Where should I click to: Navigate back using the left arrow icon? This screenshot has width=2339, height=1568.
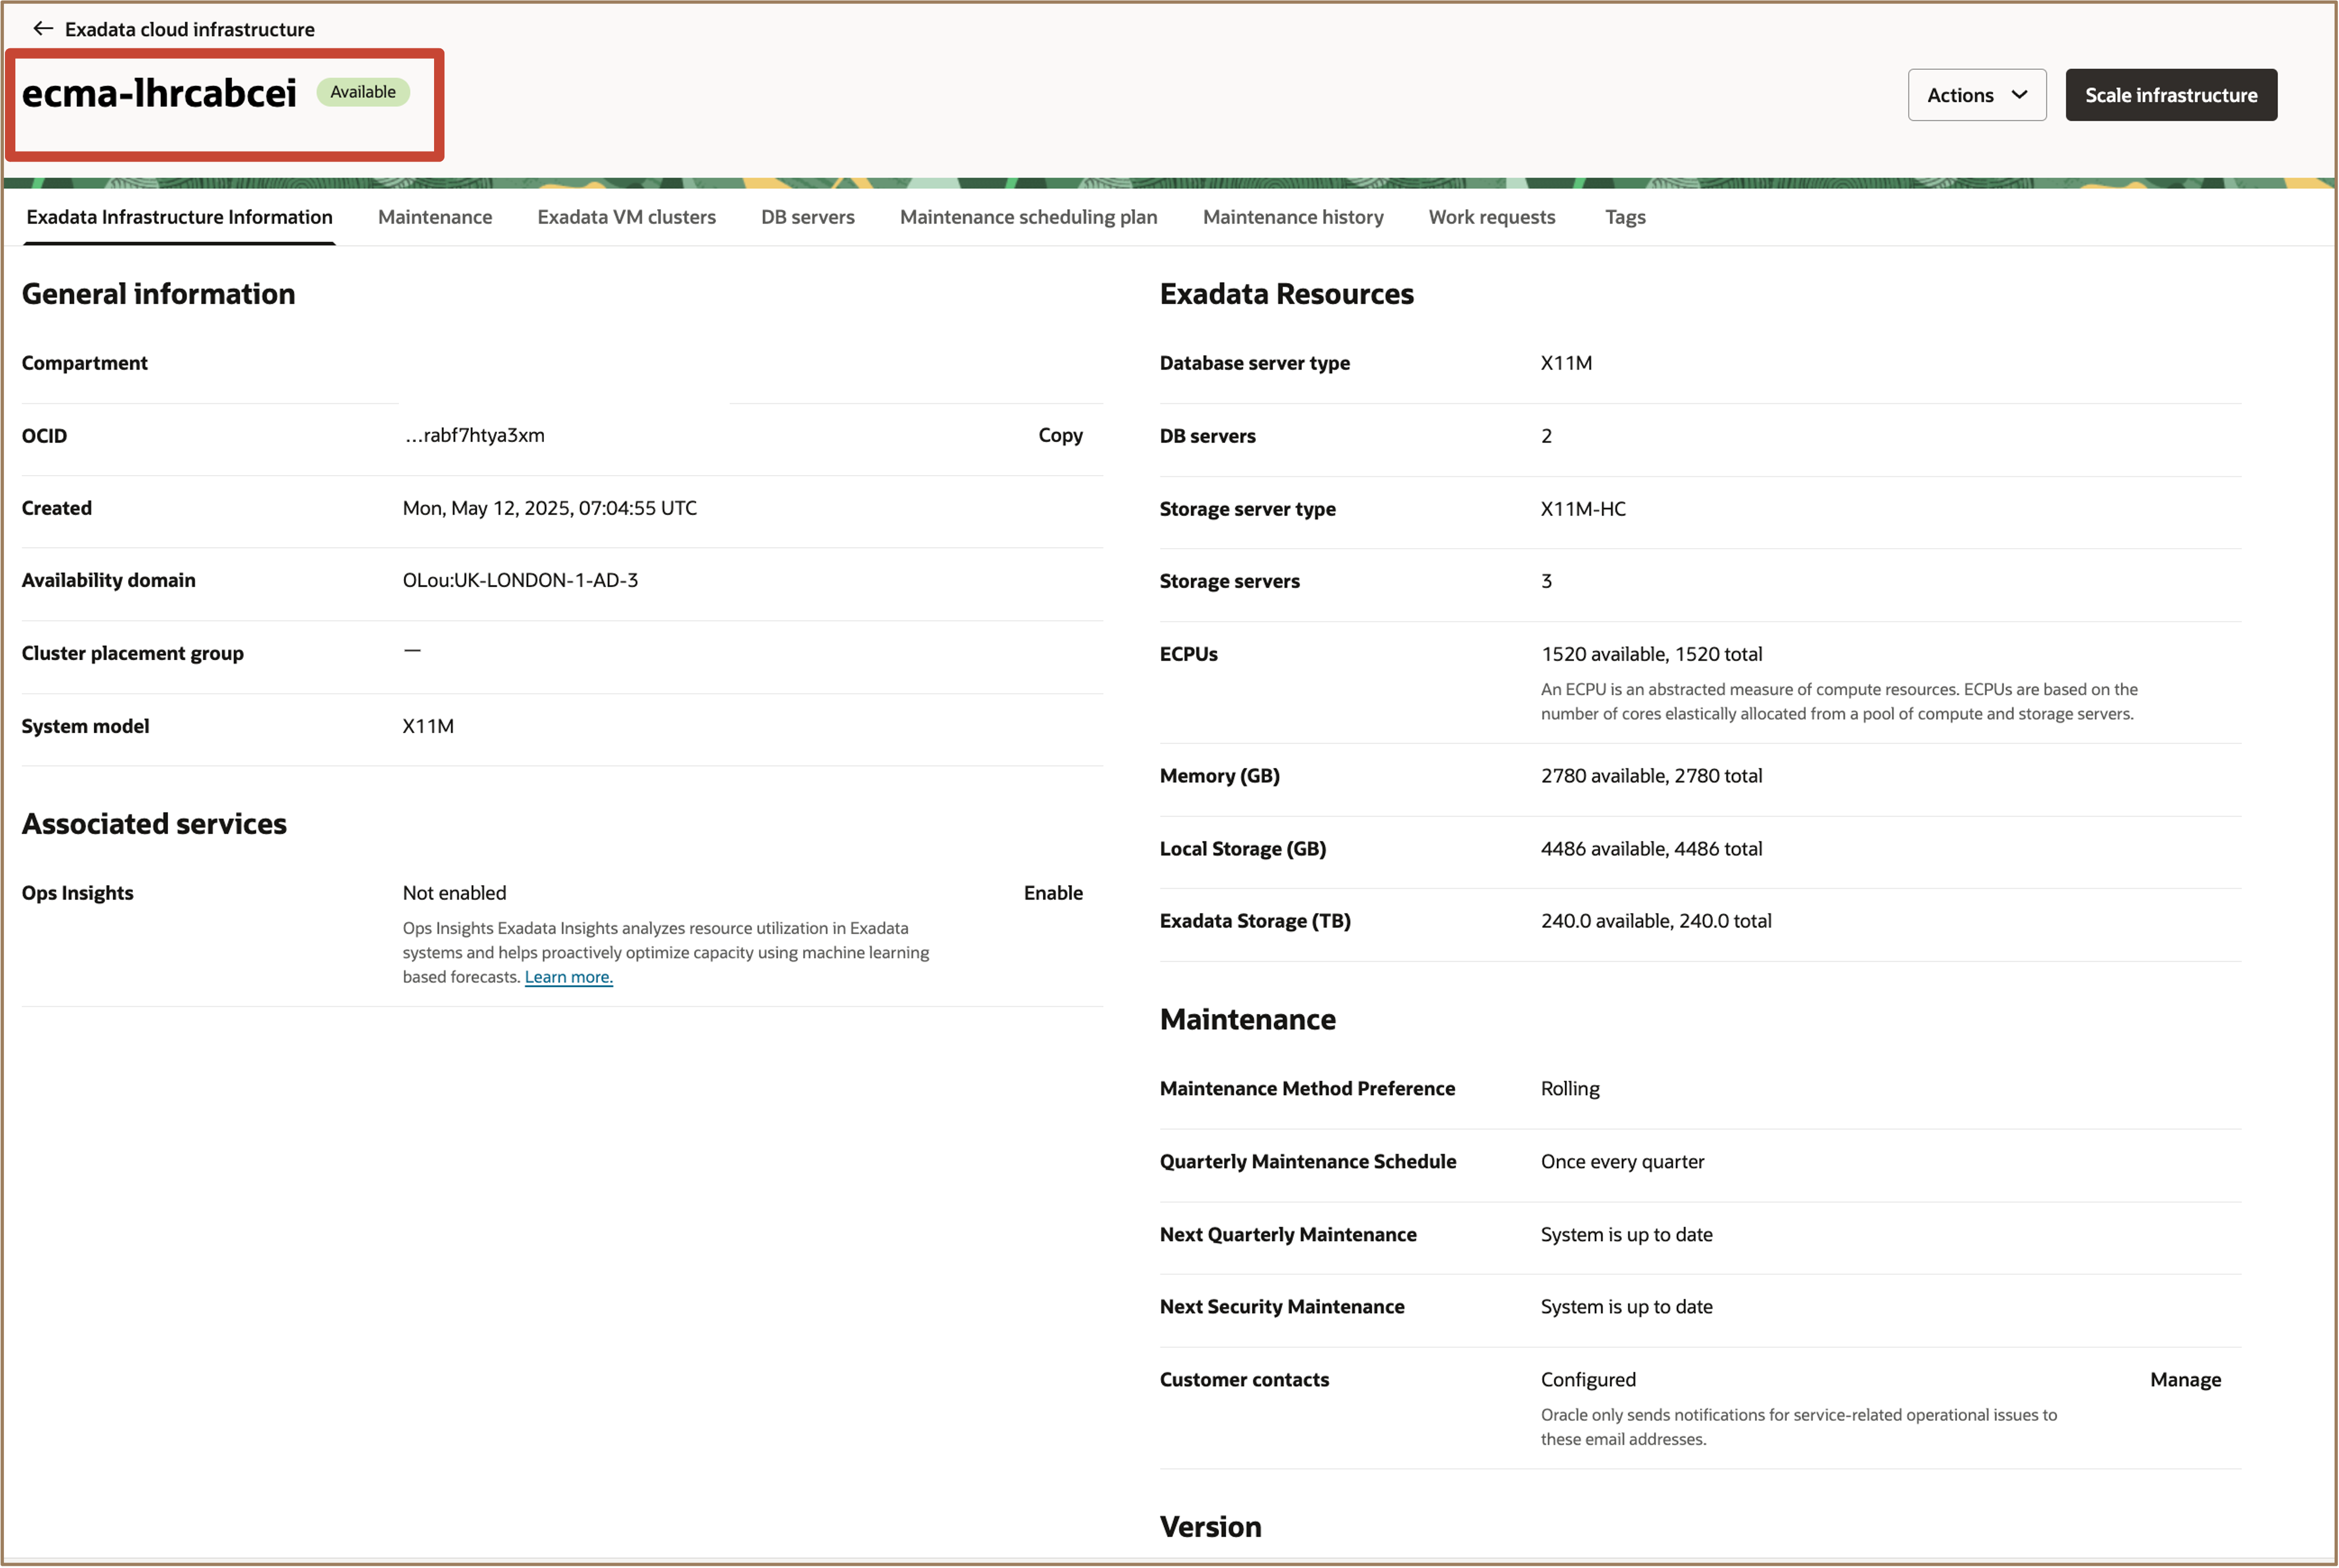[43, 28]
